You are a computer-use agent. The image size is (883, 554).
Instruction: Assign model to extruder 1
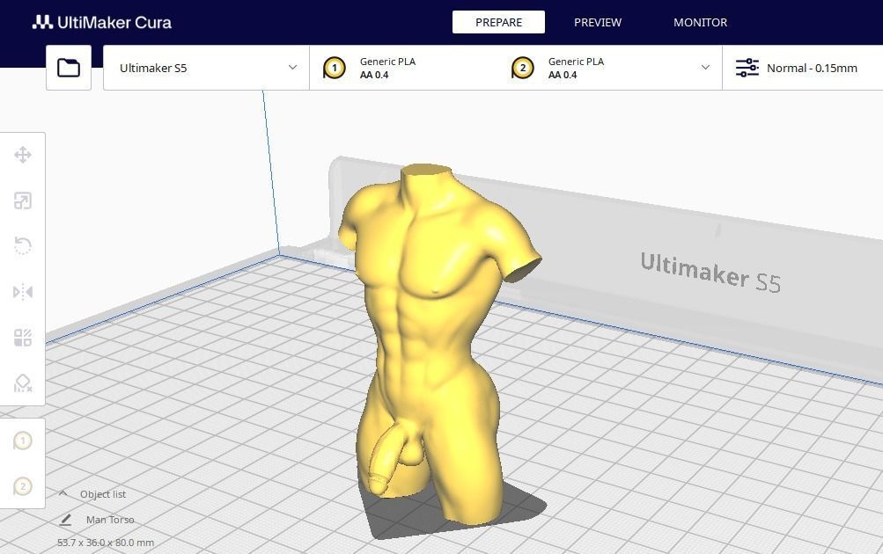coord(23,441)
